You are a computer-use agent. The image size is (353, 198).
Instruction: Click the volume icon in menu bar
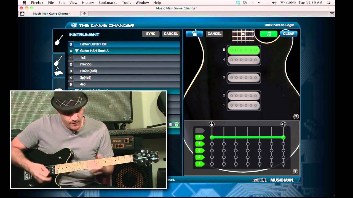click(x=274, y=3)
